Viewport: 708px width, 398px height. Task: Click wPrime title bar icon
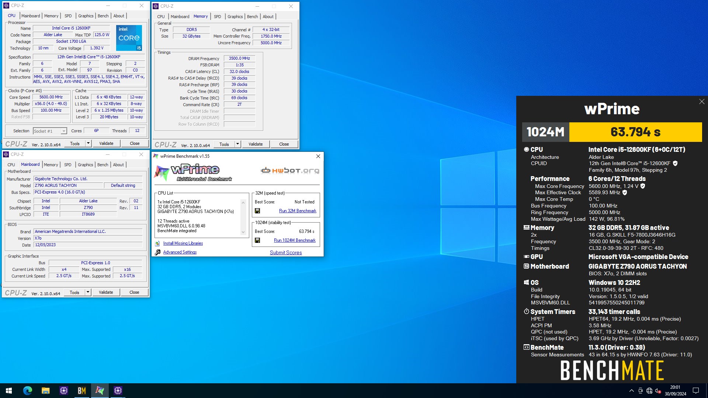(156, 156)
